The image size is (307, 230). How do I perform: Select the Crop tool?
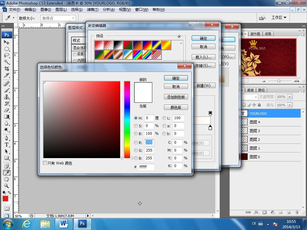coord(7,69)
